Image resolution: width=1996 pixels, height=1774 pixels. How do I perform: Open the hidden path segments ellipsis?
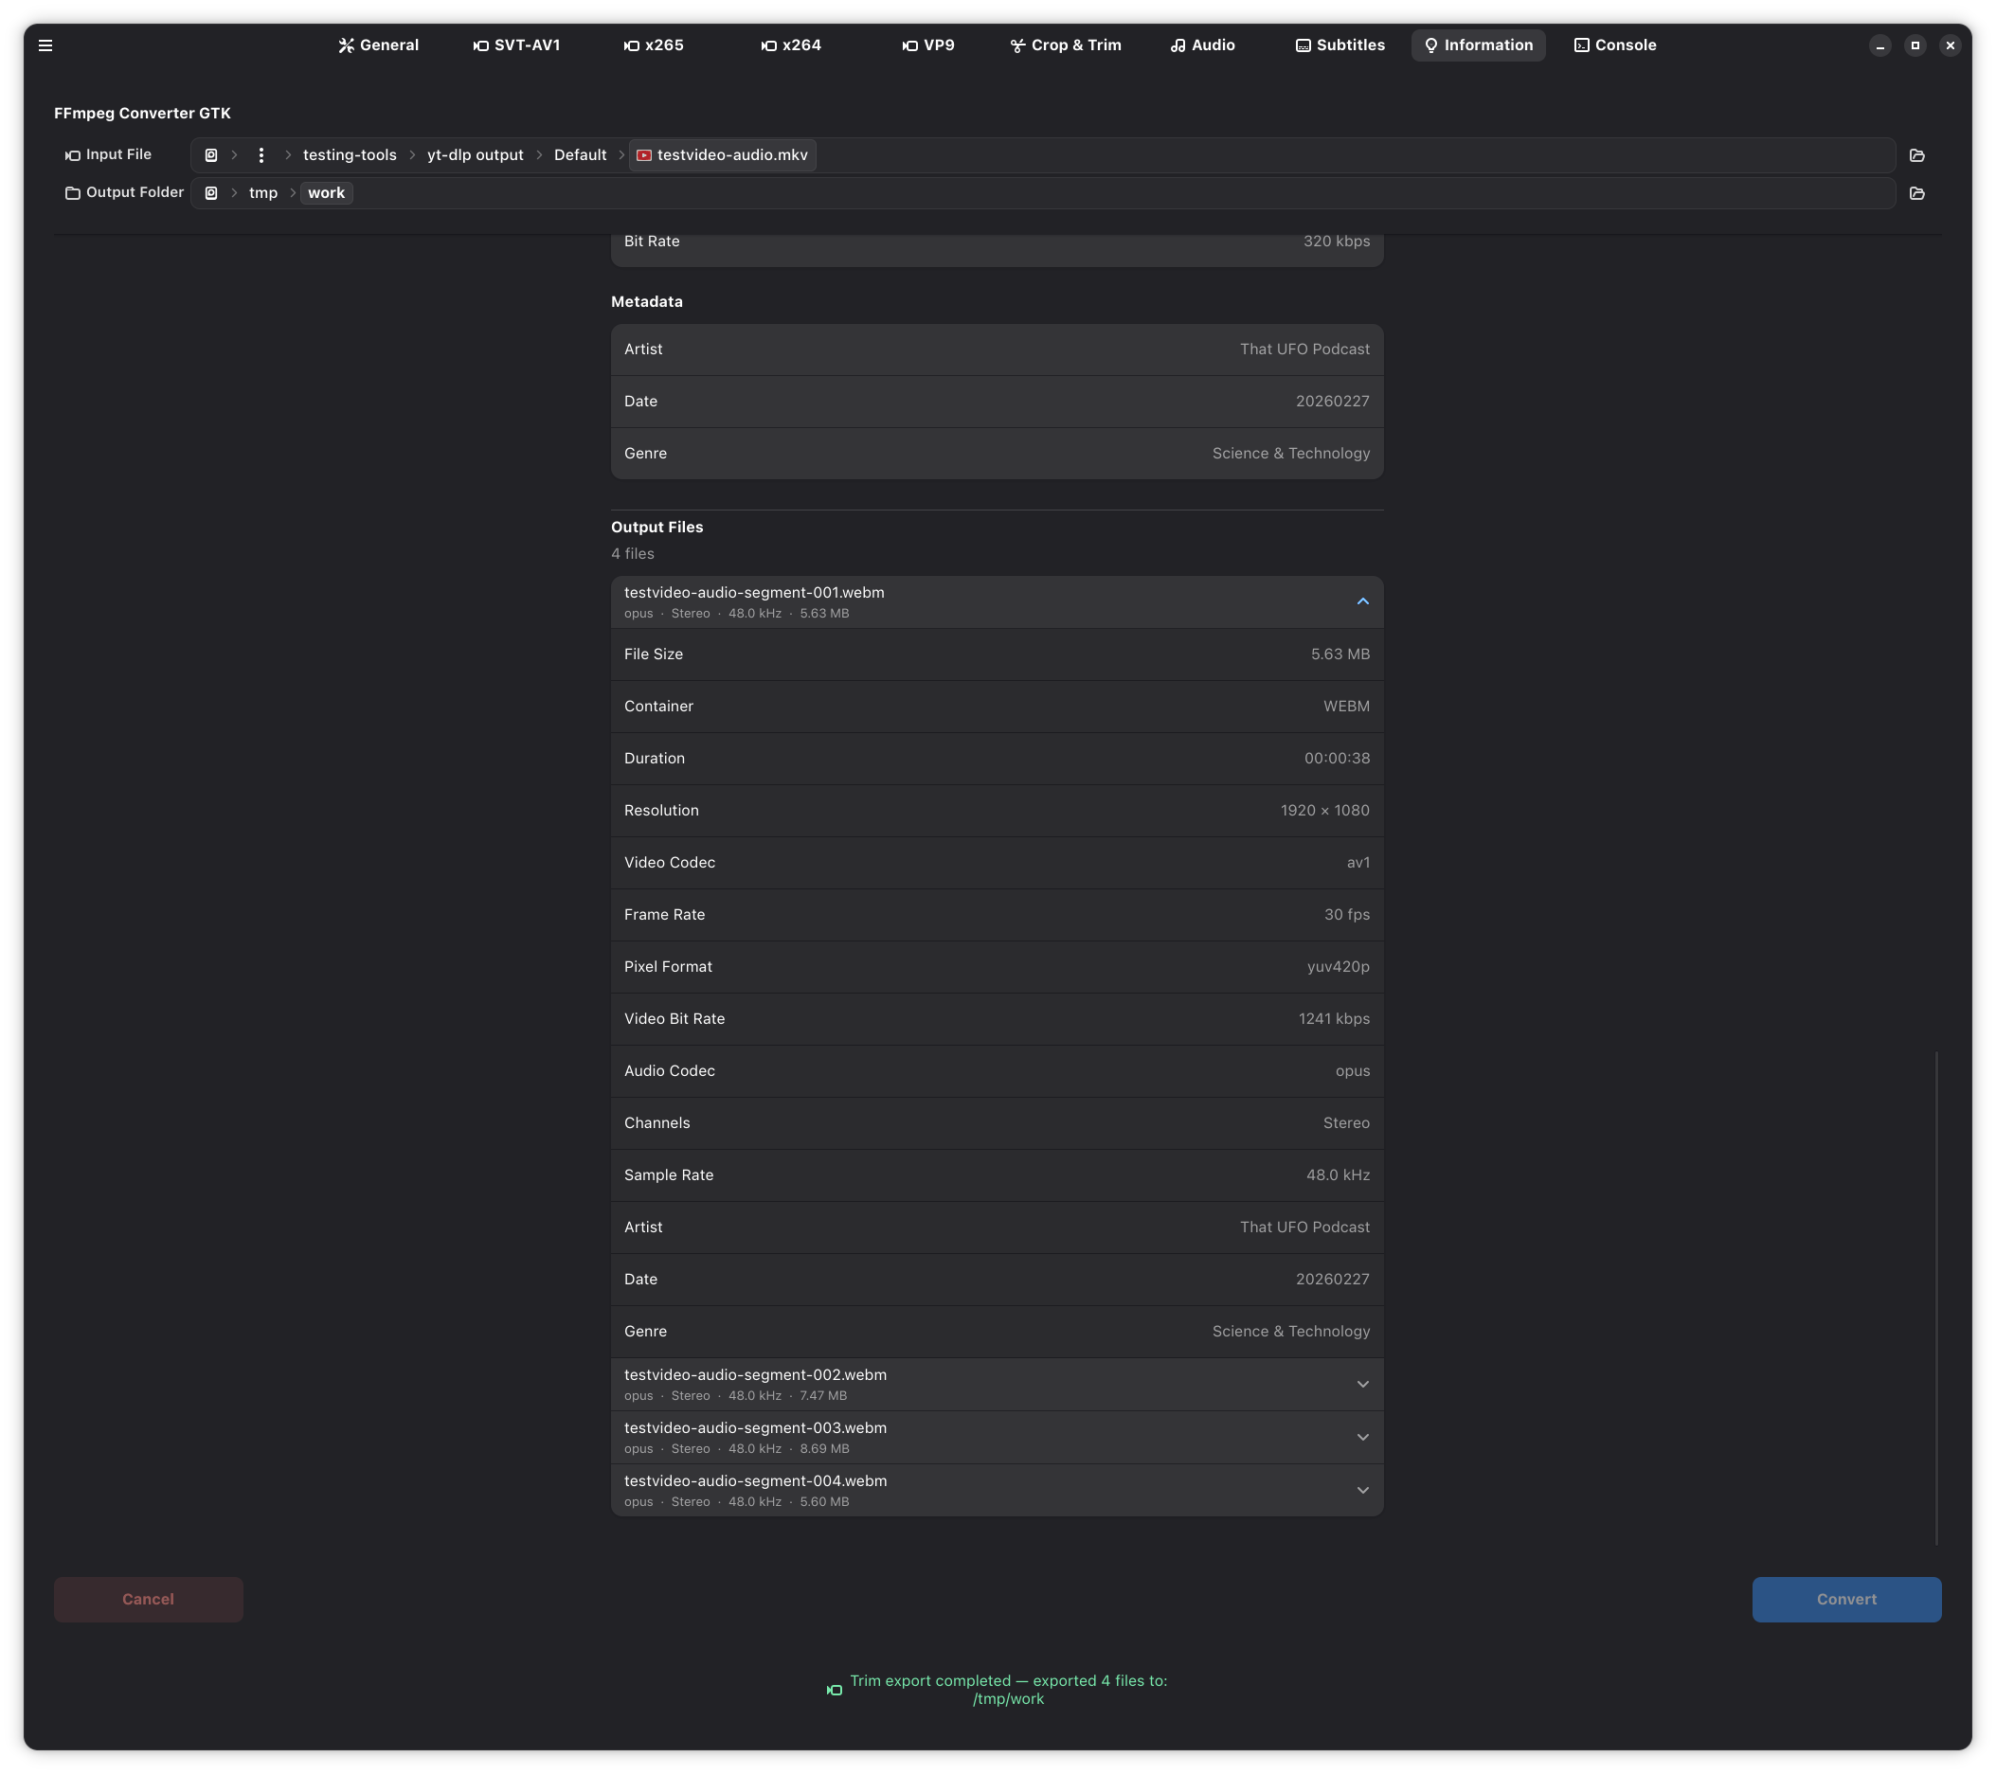(x=261, y=155)
